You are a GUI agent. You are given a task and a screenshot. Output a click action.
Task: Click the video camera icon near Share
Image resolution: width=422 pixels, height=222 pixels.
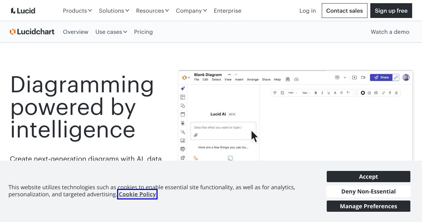363,78
